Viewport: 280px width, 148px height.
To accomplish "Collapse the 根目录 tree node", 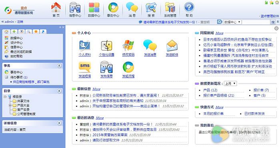I will 5,97.
